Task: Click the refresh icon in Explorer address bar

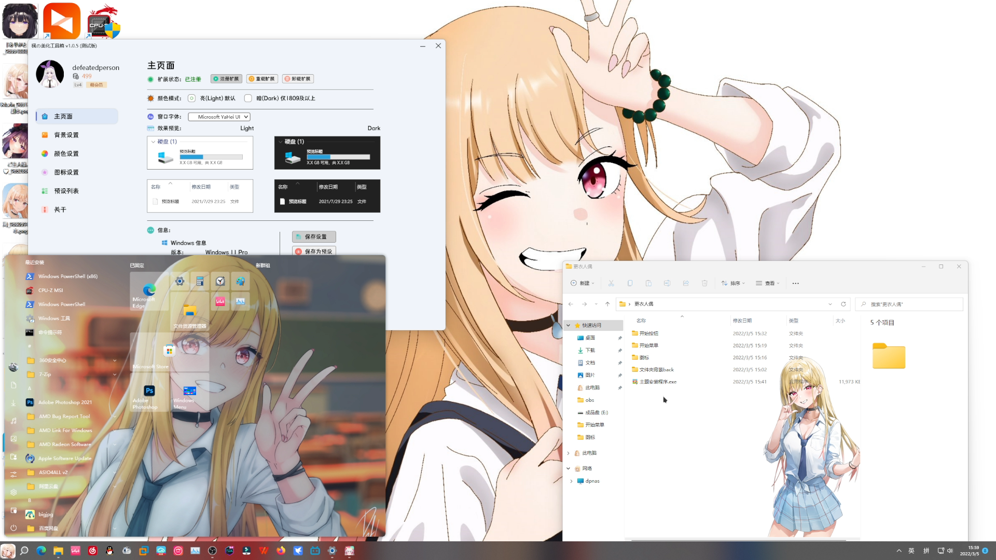Action: (x=843, y=304)
